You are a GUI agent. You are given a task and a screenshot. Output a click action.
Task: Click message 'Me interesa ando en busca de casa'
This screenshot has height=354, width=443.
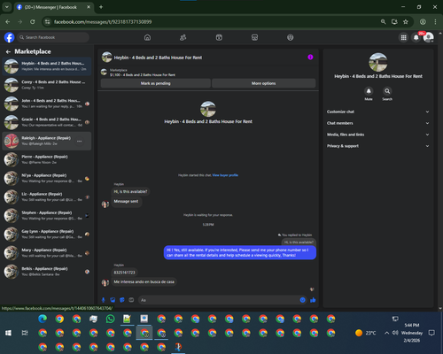(144, 281)
